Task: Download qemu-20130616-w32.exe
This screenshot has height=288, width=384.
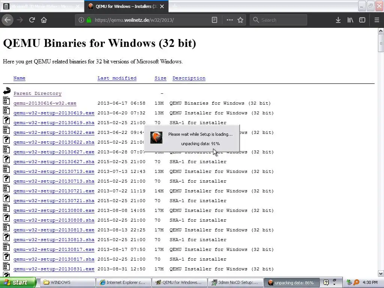Action: [x=45, y=103]
